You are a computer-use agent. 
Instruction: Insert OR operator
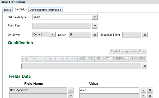pyautogui.click(x=98, y=59)
